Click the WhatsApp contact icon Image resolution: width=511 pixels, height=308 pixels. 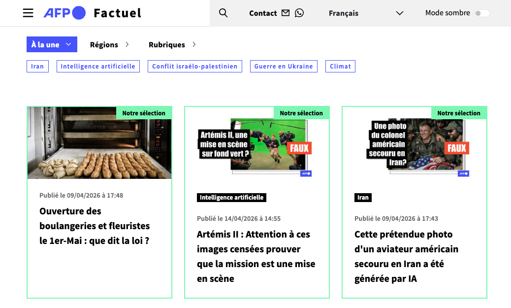click(x=299, y=13)
